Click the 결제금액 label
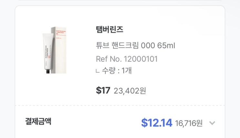The height and width of the screenshot is (138, 240). click(38, 122)
